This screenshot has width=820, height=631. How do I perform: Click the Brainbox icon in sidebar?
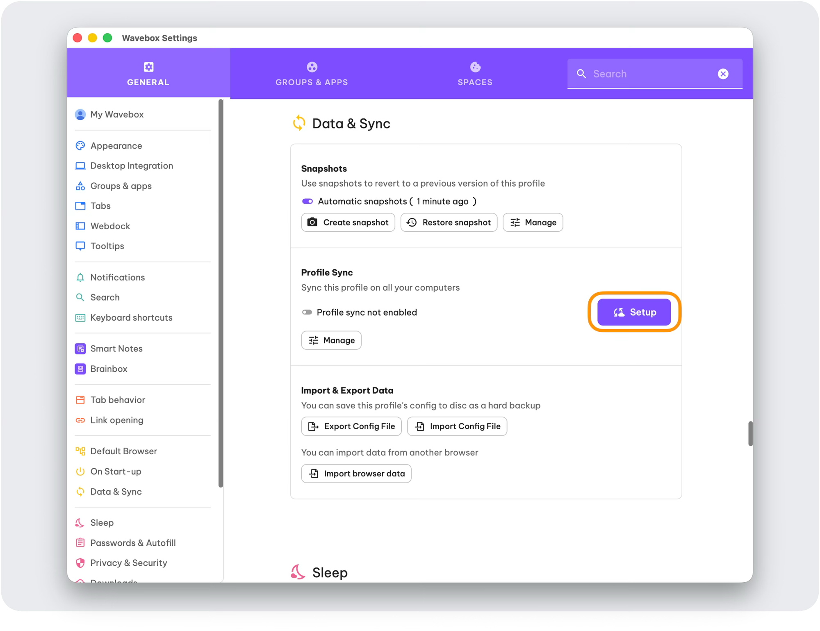click(x=80, y=369)
